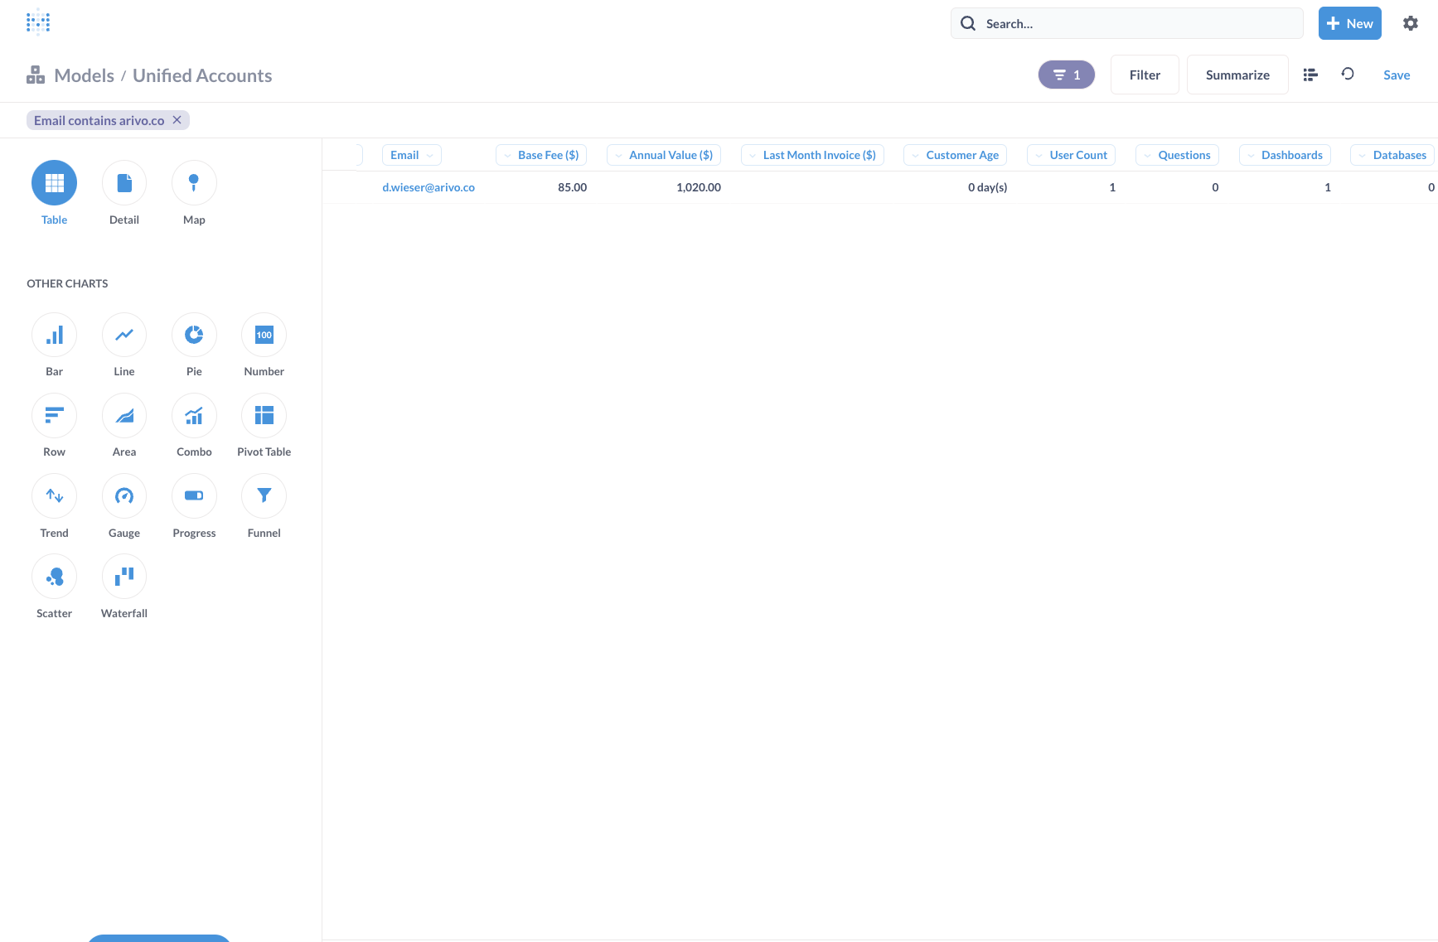Choose the Number visualization

(x=263, y=335)
